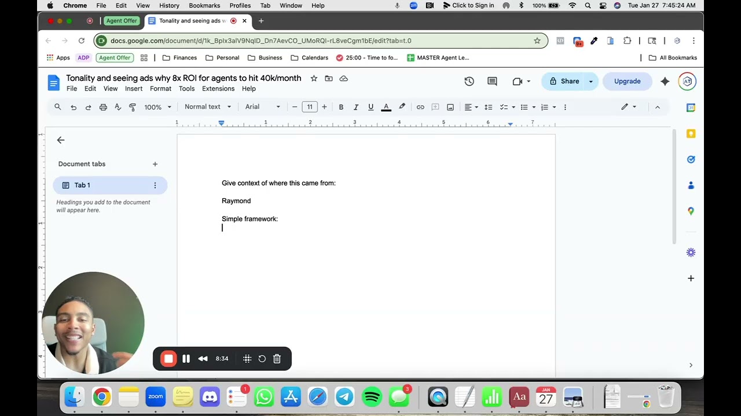741x416 pixels.
Task: Open the Edit menu in Docs
Action: point(90,88)
